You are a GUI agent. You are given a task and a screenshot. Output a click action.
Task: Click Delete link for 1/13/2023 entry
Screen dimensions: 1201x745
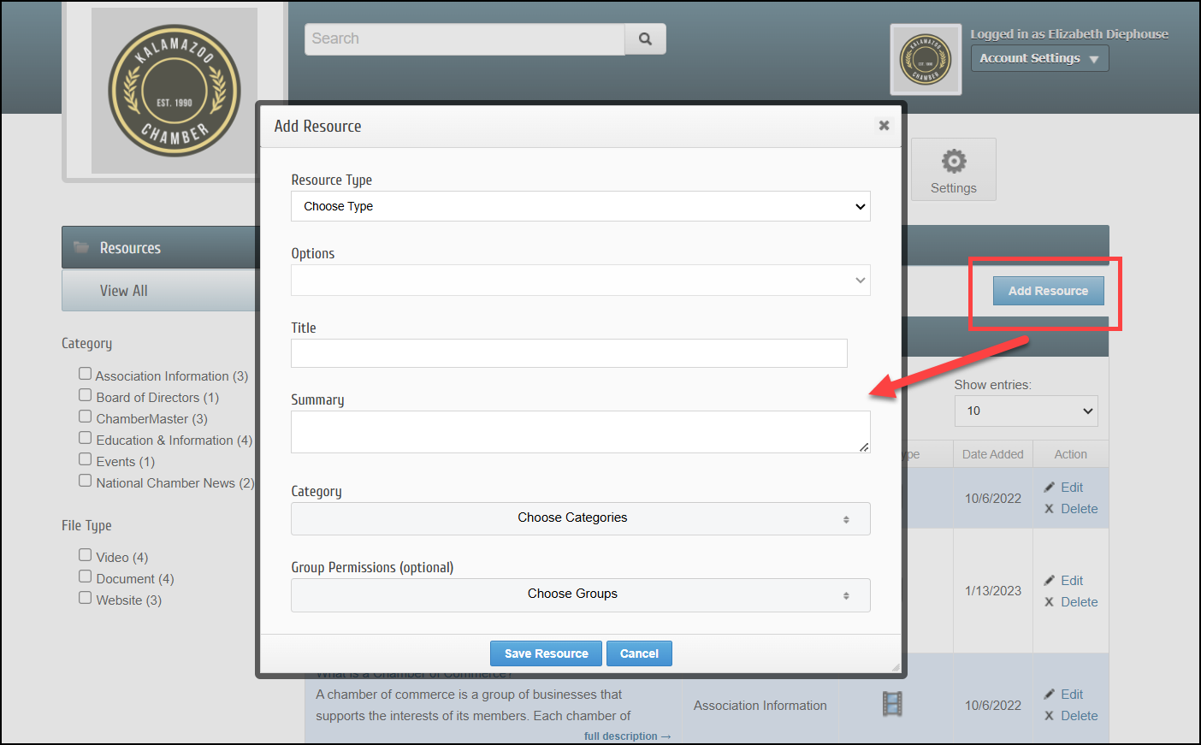click(x=1080, y=602)
